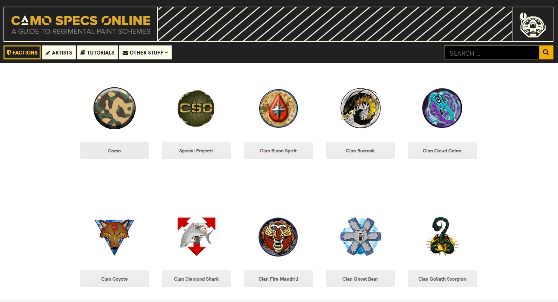Open the Clan Ghost Bear snowflake icon

pos(360,237)
